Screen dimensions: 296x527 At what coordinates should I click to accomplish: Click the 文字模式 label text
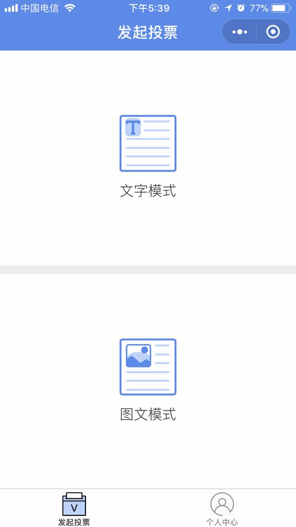click(148, 191)
